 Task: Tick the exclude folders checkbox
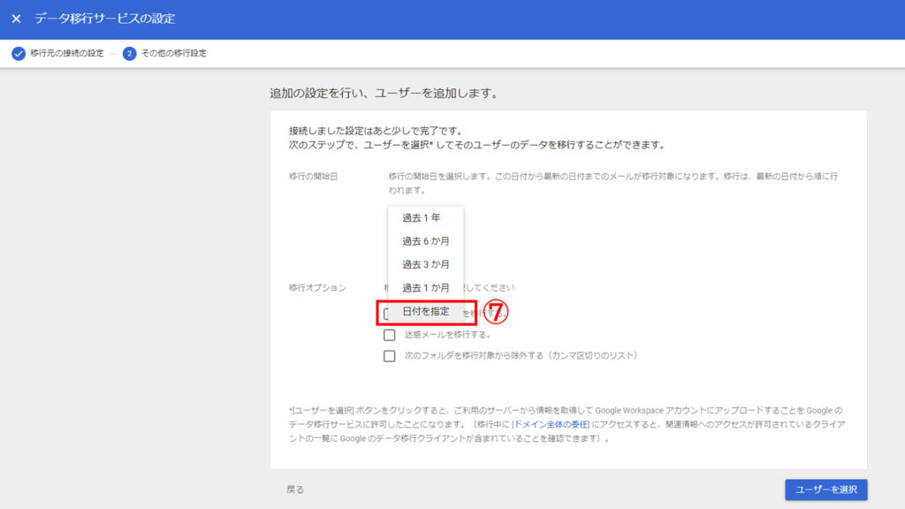[x=389, y=356]
